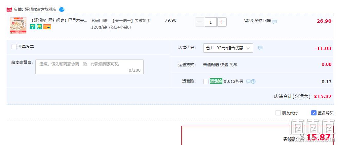Click the unit price 79.90
The image size is (338, 145).
(170, 20)
